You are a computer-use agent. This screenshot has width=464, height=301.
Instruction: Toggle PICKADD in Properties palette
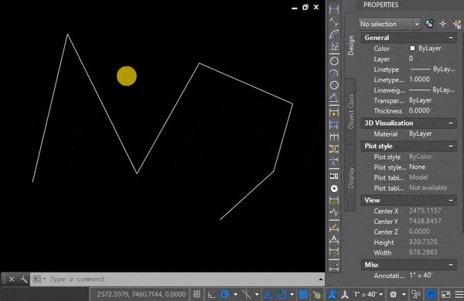pos(430,24)
